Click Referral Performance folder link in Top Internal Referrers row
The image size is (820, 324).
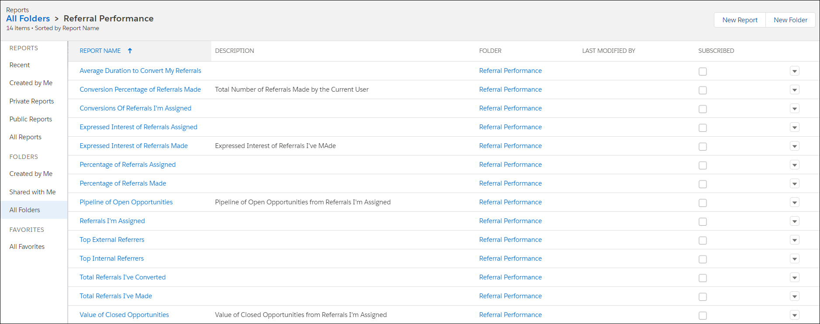click(510, 259)
